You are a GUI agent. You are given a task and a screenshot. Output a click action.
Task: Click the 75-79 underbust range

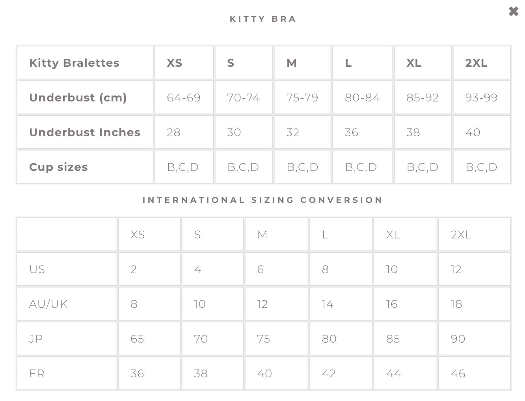[x=302, y=97]
